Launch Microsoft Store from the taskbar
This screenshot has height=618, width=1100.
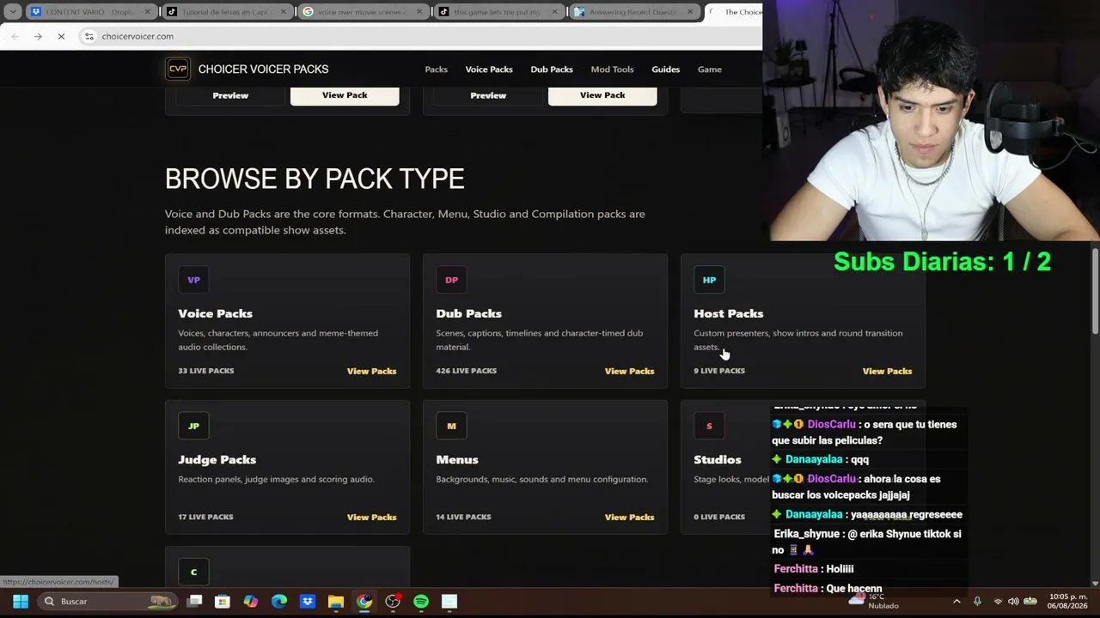[223, 602]
